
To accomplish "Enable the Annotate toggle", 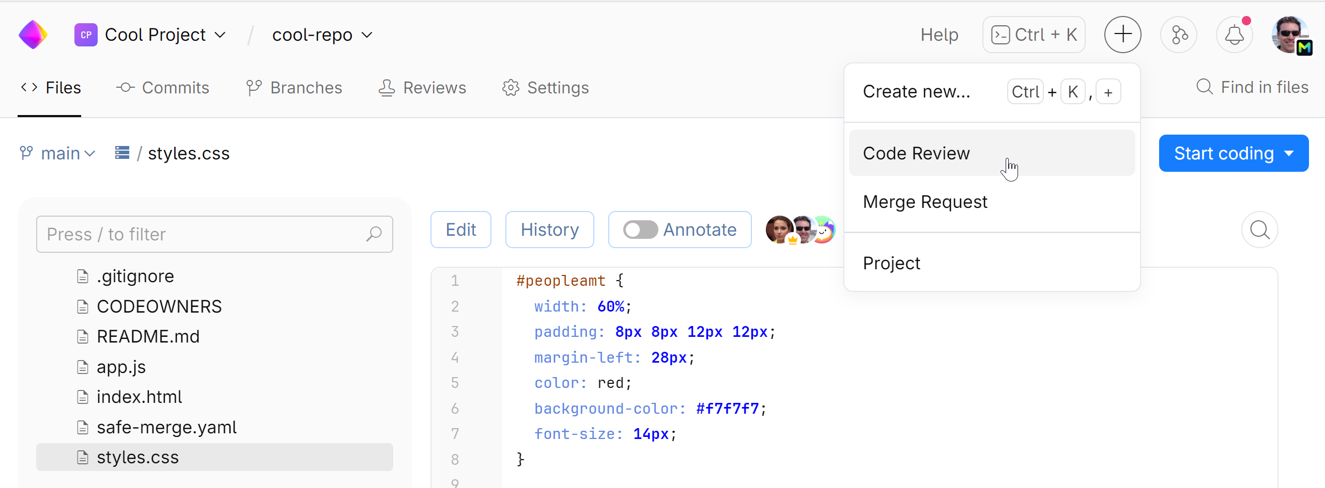I will tap(640, 230).
